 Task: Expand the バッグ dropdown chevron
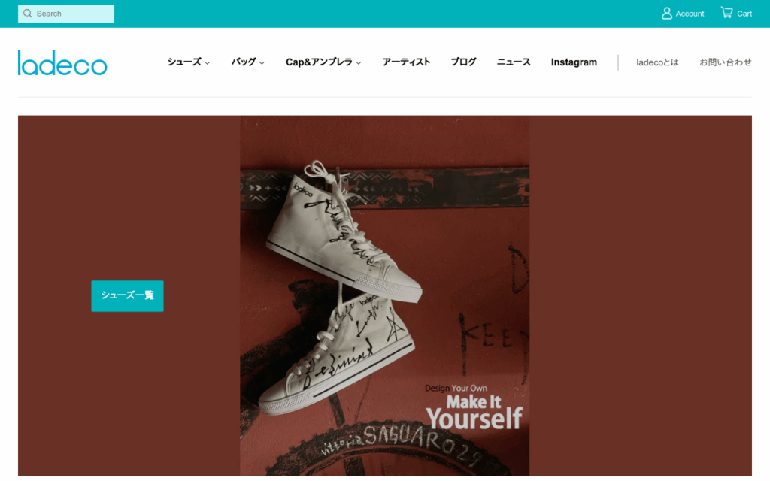click(262, 63)
